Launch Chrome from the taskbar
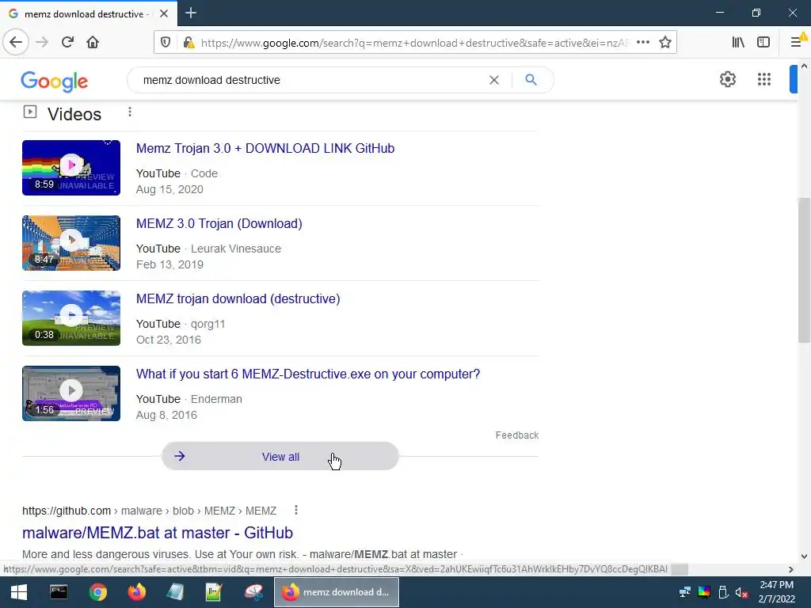Viewport: 811px width, 608px height. click(x=97, y=592)
